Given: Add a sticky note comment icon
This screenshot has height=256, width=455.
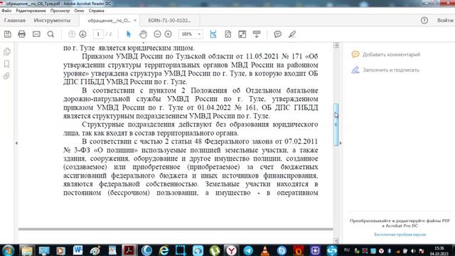Looking at the screenshot, I should 278,34.
